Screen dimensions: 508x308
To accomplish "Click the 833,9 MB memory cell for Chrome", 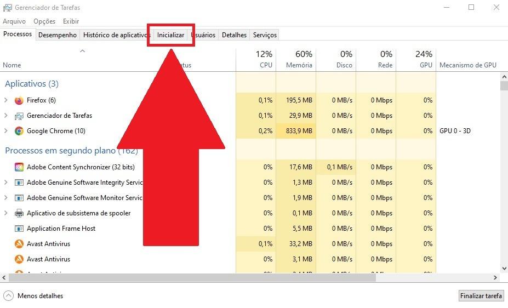I will (x=296, y=131).
